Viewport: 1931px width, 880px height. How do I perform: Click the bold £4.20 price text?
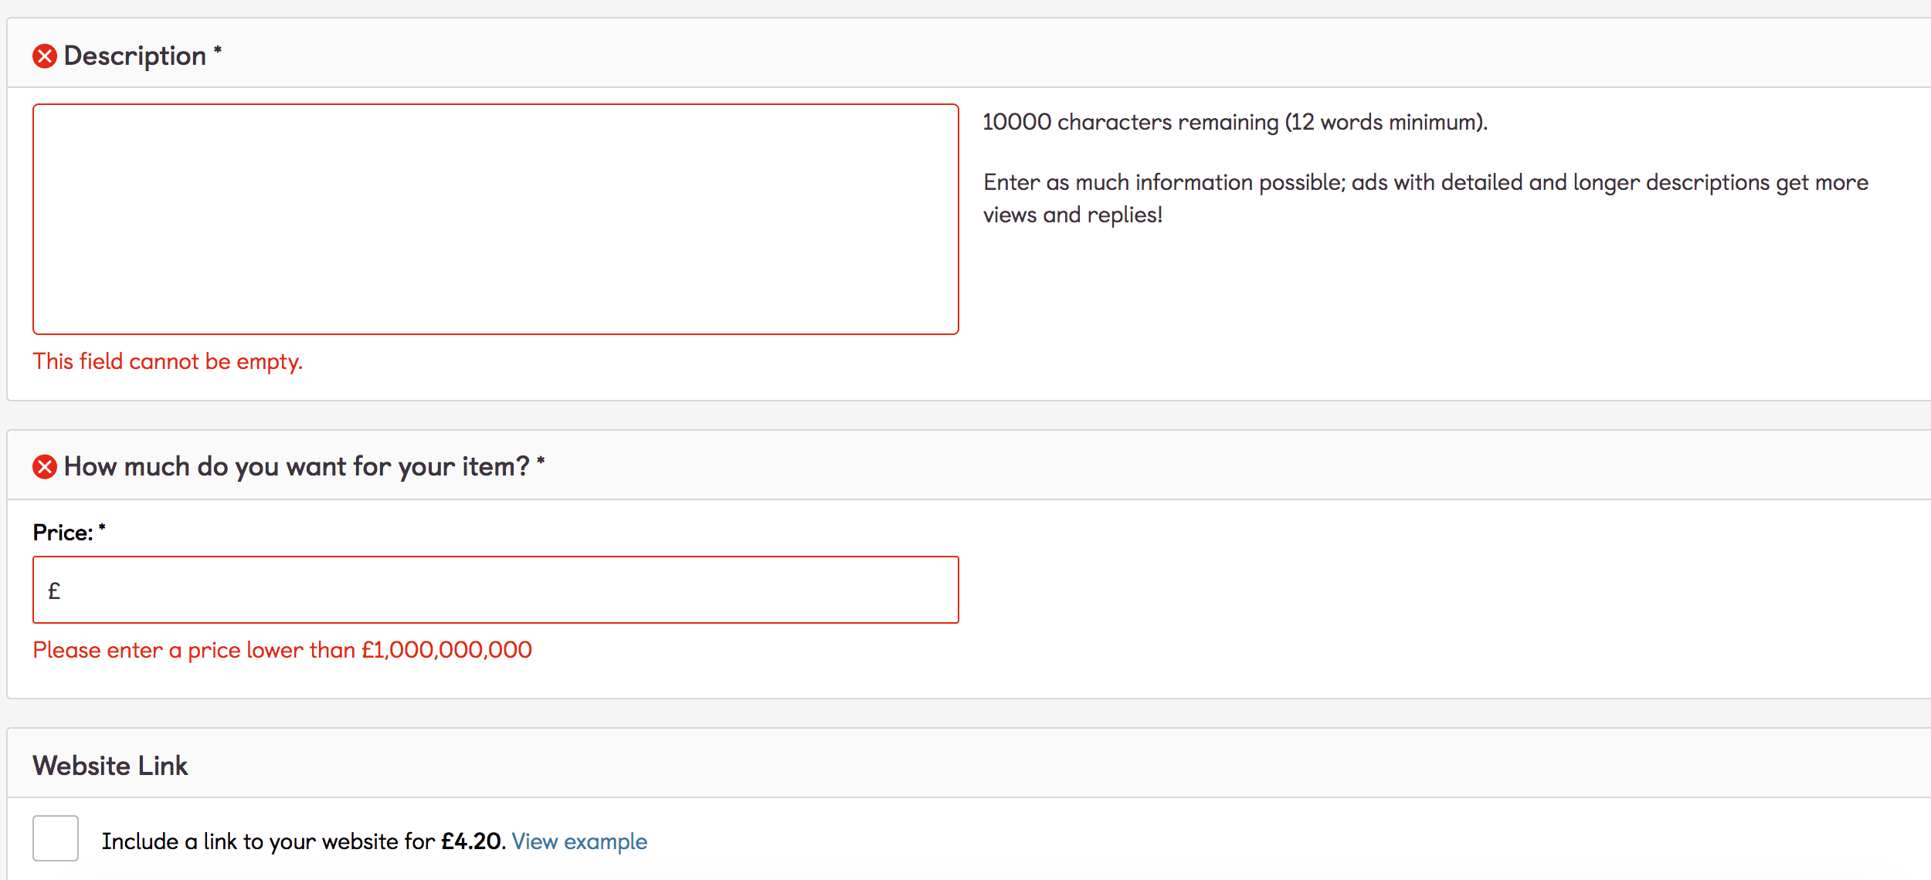coord(471,841)
